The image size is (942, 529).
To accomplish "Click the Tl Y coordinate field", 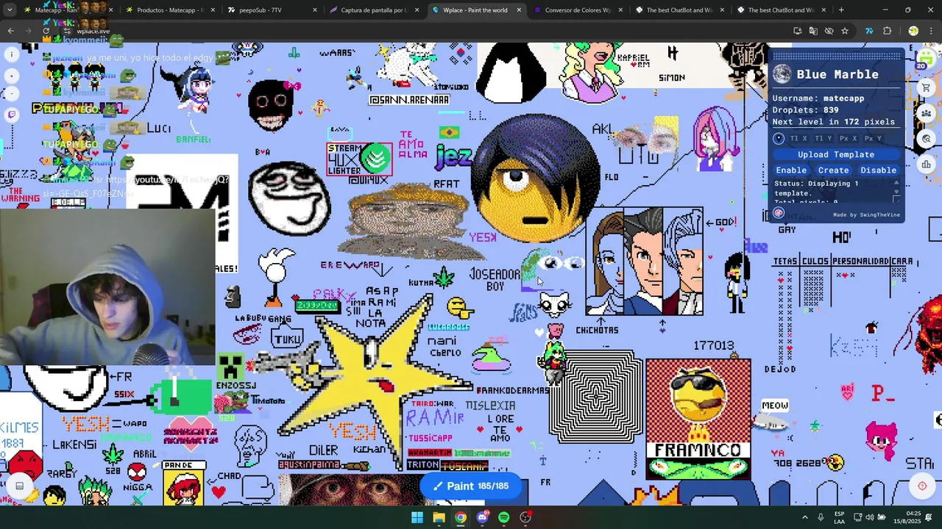I will pyautogui.click(x=822, y=138).
